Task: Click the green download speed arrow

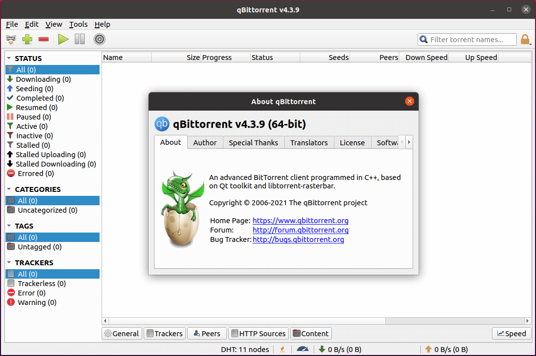Action: (x=322, y=349)
